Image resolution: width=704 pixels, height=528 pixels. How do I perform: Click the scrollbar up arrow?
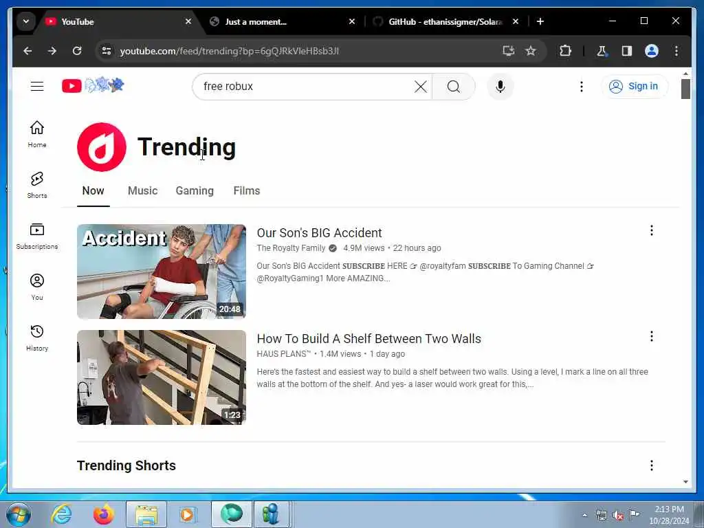tap(685, 73)
